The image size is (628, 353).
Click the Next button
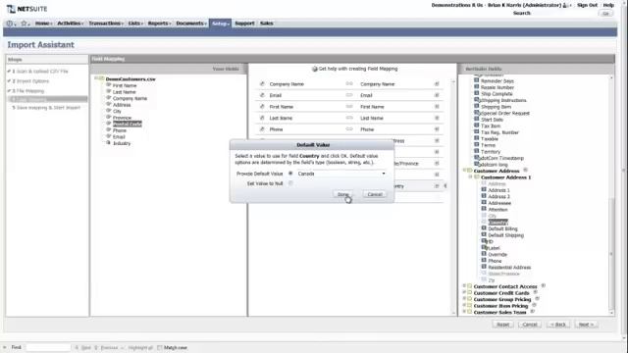[x=586, y=325]
